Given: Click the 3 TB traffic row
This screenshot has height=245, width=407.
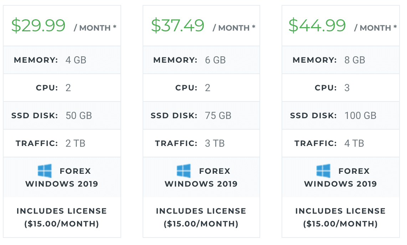Looking at the screenshot, I should [x=201, y=143].
